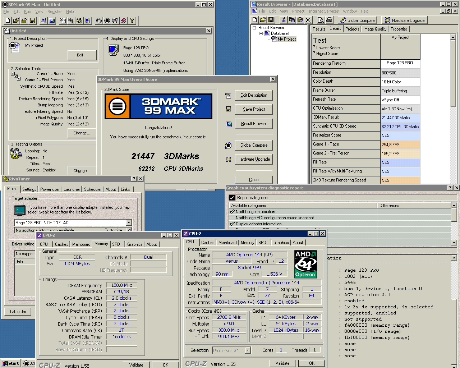Toggle Northbridge information category checkmark
This screenshot has width=460, height=368.
click(x=232, y=212)
